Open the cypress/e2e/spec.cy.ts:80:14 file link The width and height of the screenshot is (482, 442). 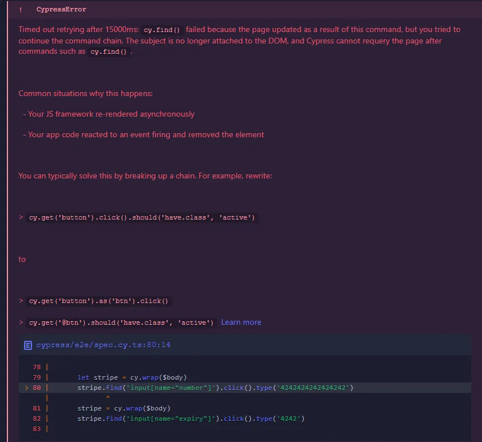coord(103,345)
